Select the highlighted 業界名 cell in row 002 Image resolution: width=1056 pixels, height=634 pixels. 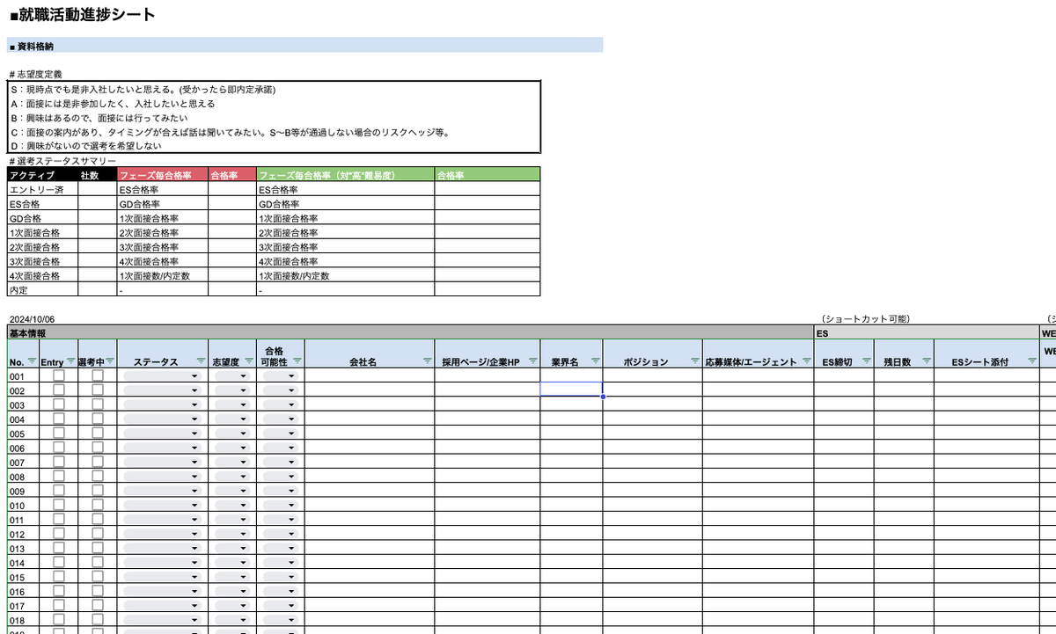571,390
